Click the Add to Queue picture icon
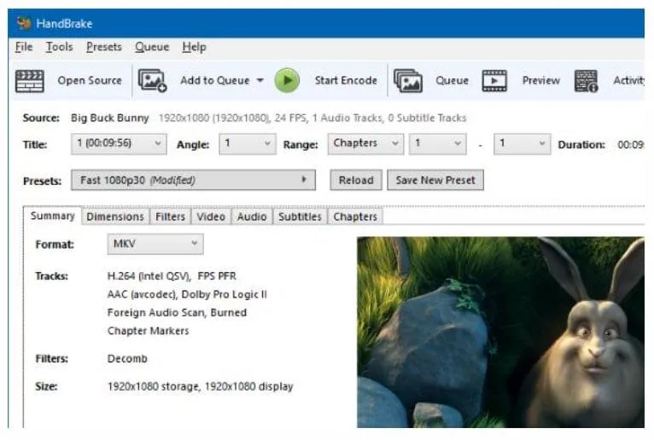Screen dimensions: 654x440 (x=152, y=80)
